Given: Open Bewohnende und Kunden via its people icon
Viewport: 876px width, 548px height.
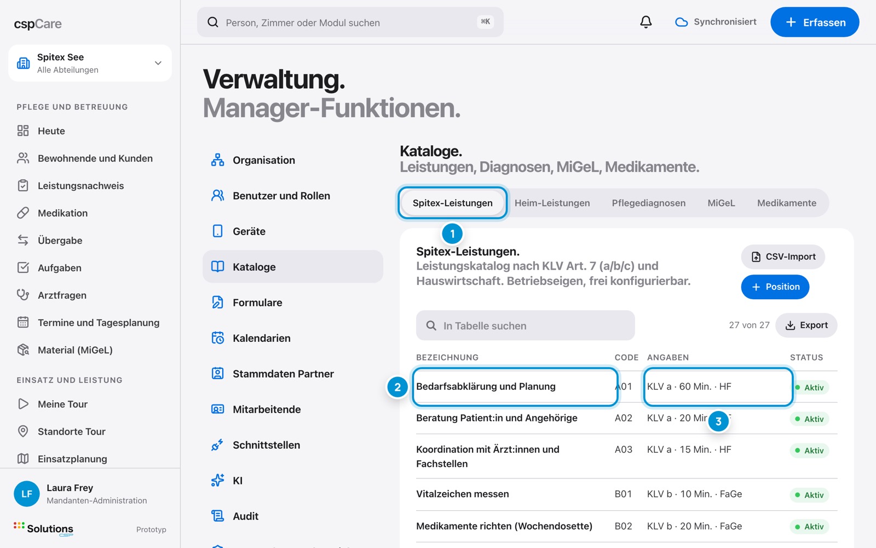Looking at the screenshot, I should tap(23, 158).
